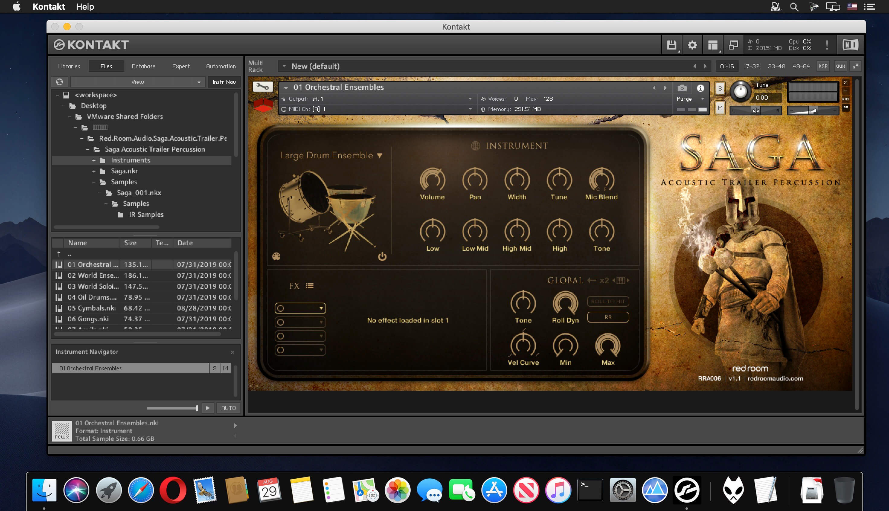Open the FX list icon
Viewport: 889px width, 511px height.
(310, 286)
